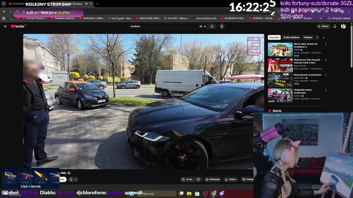This screenshot has height=198, width=353.
Task: Open the YouTube Premium bookmark
Action: pos(34,18)
